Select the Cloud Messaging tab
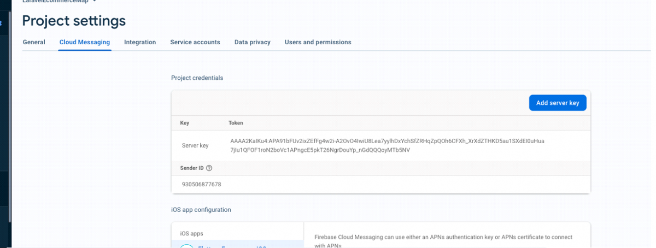 pyautogui.click(x=85, y=42)
